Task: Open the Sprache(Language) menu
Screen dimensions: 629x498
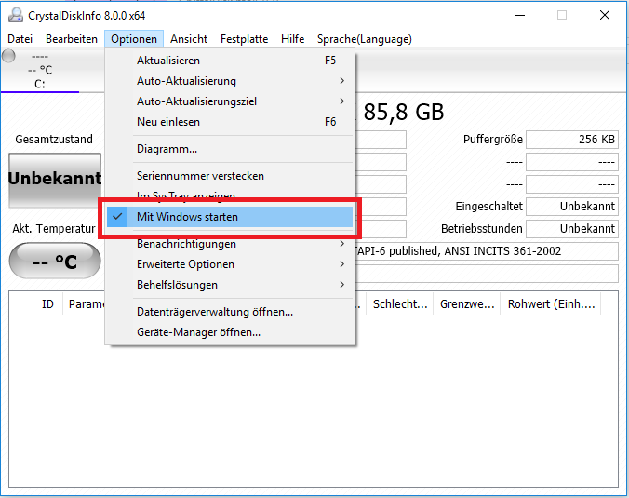Action: [x=364, y=39]
